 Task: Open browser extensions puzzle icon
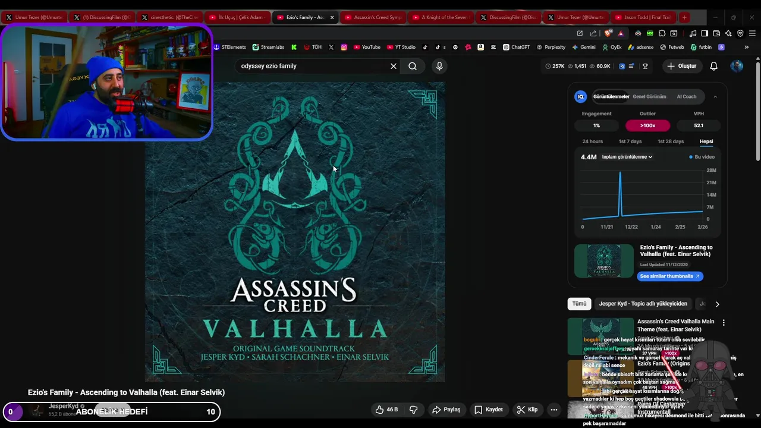662,33
